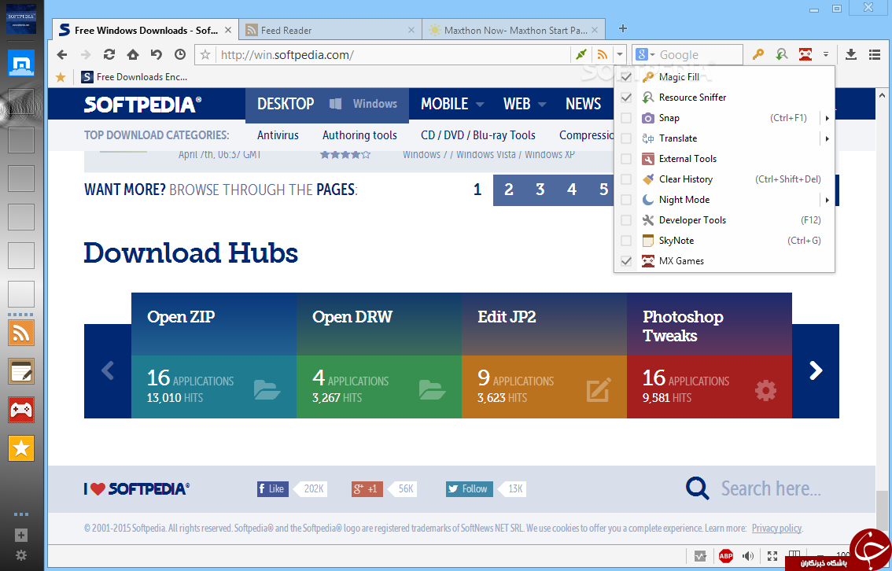Show the next Download Hubs slide

pos(816,370)
